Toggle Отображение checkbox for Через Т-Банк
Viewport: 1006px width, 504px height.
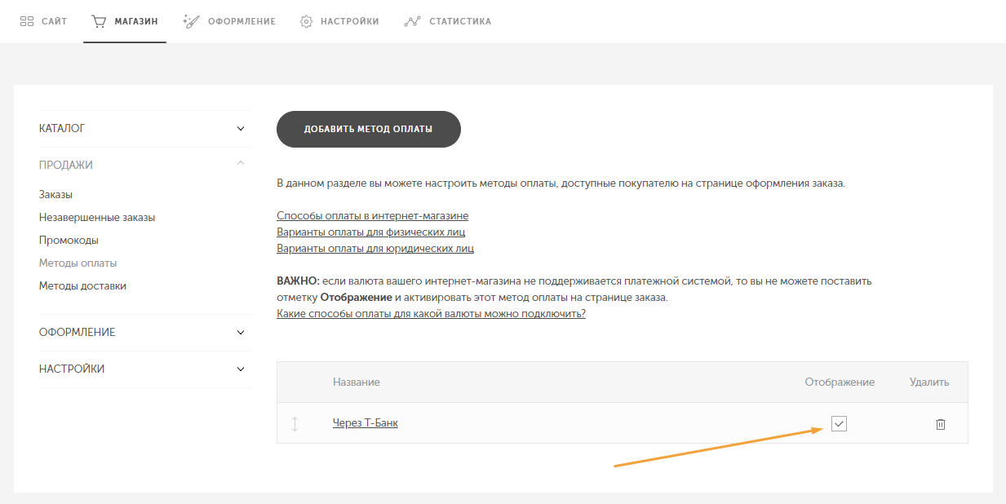pyautogui.click(x=839, y=423)
